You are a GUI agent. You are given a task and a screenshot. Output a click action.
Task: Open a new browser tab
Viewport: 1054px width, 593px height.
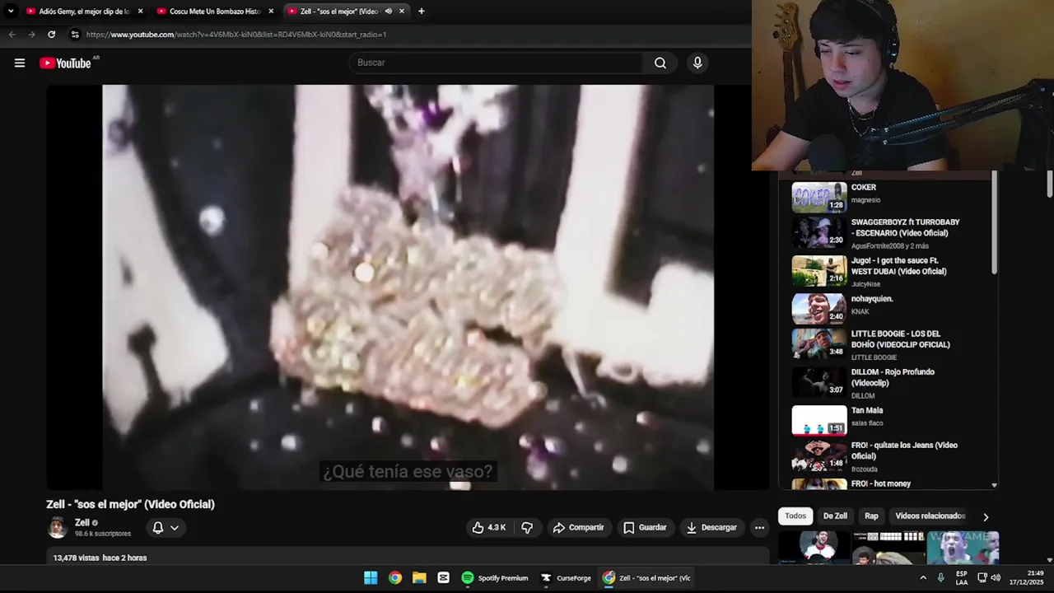tap(422, 12)
